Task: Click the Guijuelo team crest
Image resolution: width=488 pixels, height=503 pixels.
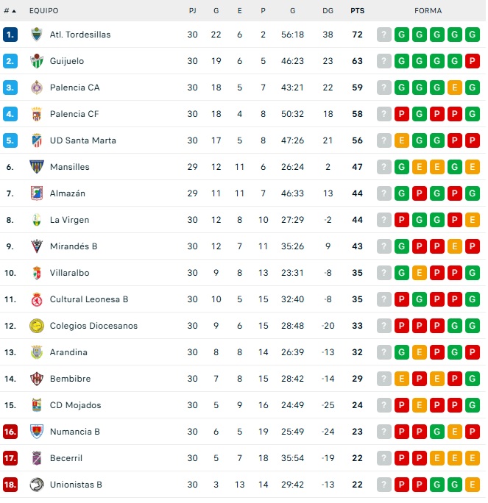Action: pos(36,61)
